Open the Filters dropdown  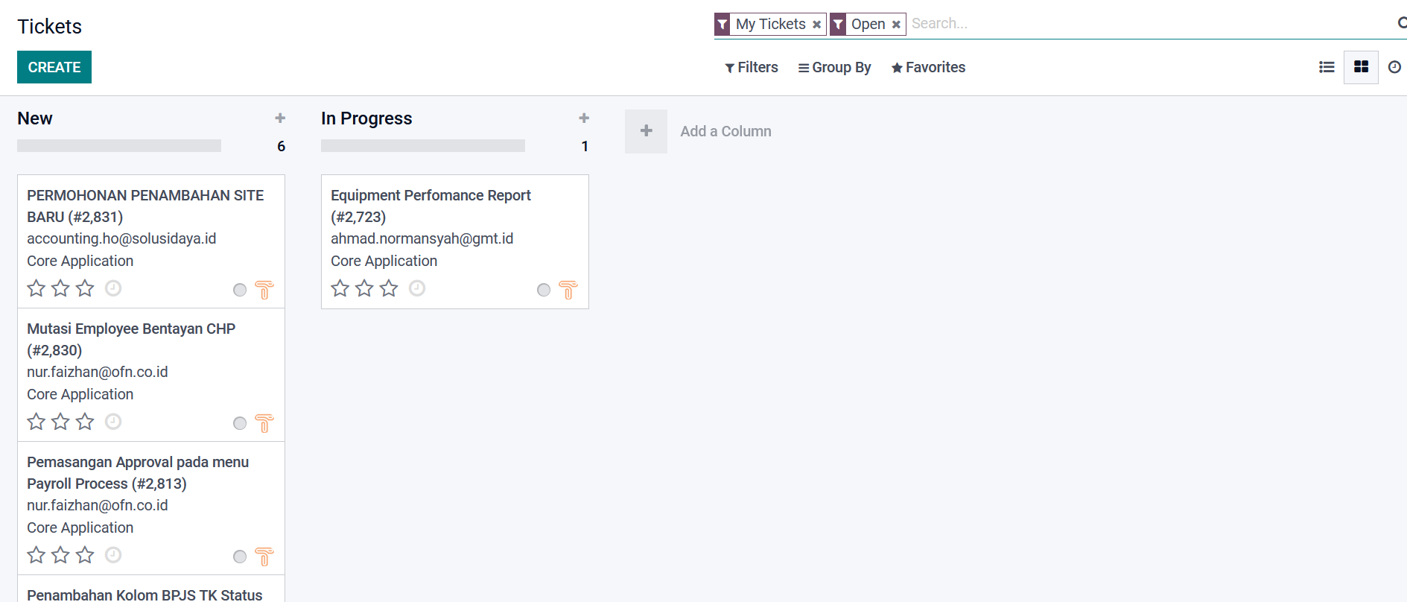[x=752, y=67]
